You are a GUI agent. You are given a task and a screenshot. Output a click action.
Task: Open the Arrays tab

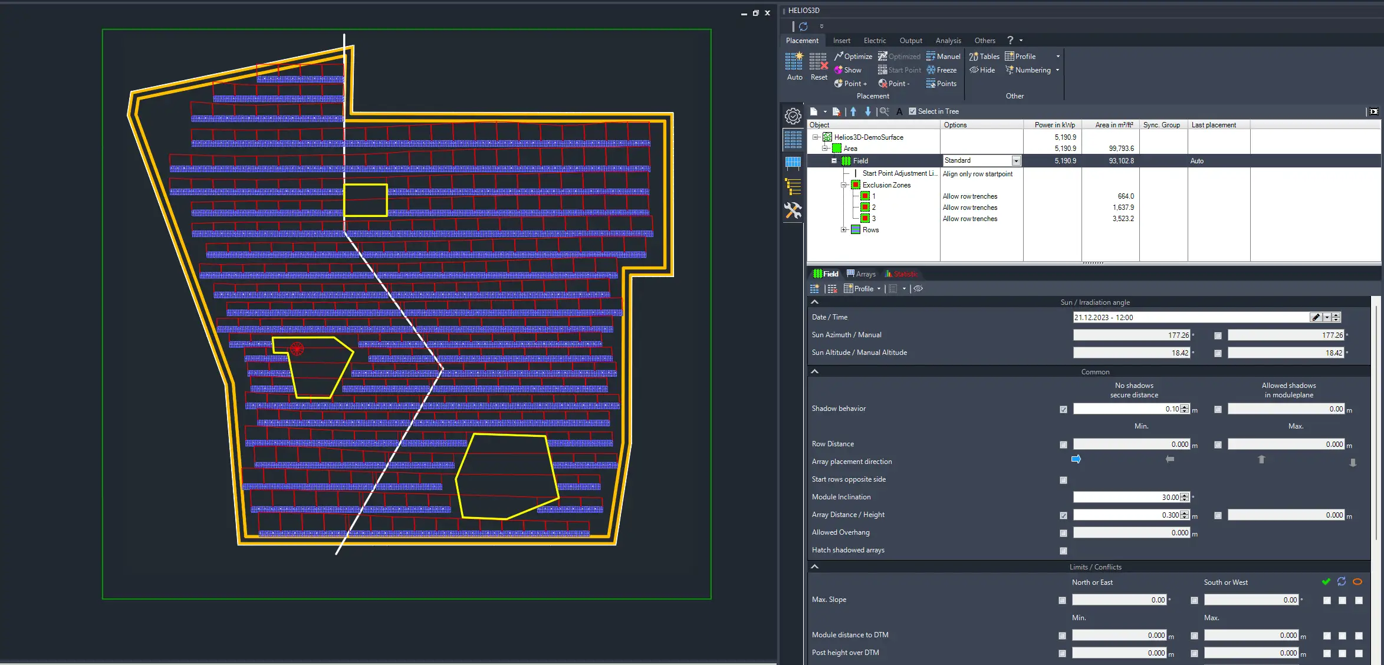(861, 274)
